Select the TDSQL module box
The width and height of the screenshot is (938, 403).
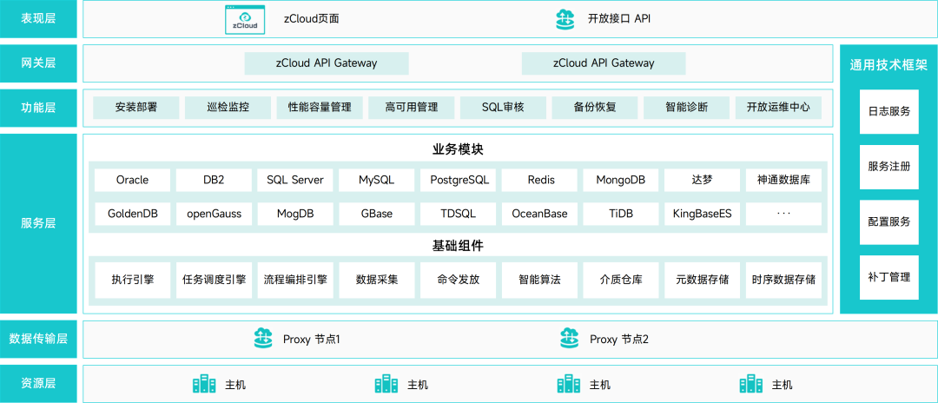pyautogui.click(x=459, y=214)
